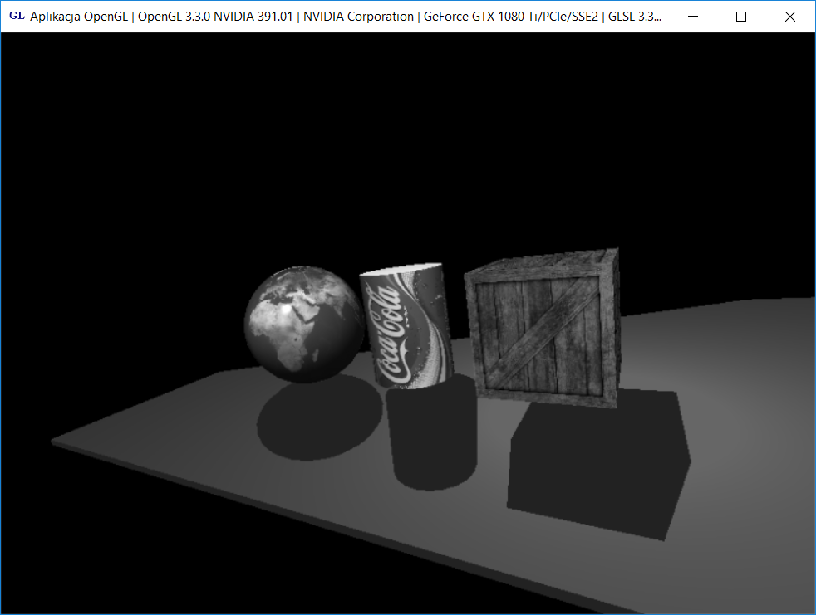
Task: Click the "Aplikacja OpenGL" title text
Action: (x=79, y=17)
